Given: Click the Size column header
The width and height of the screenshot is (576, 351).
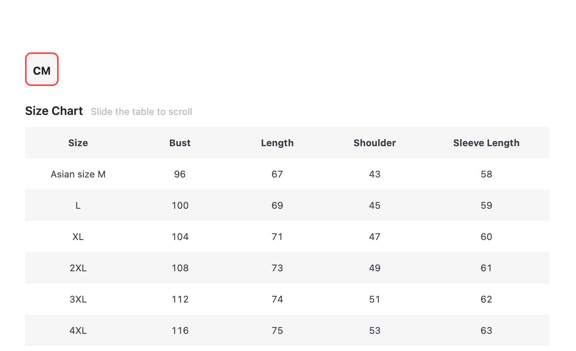Looking at the screenshot, I should tap(78, 143).
